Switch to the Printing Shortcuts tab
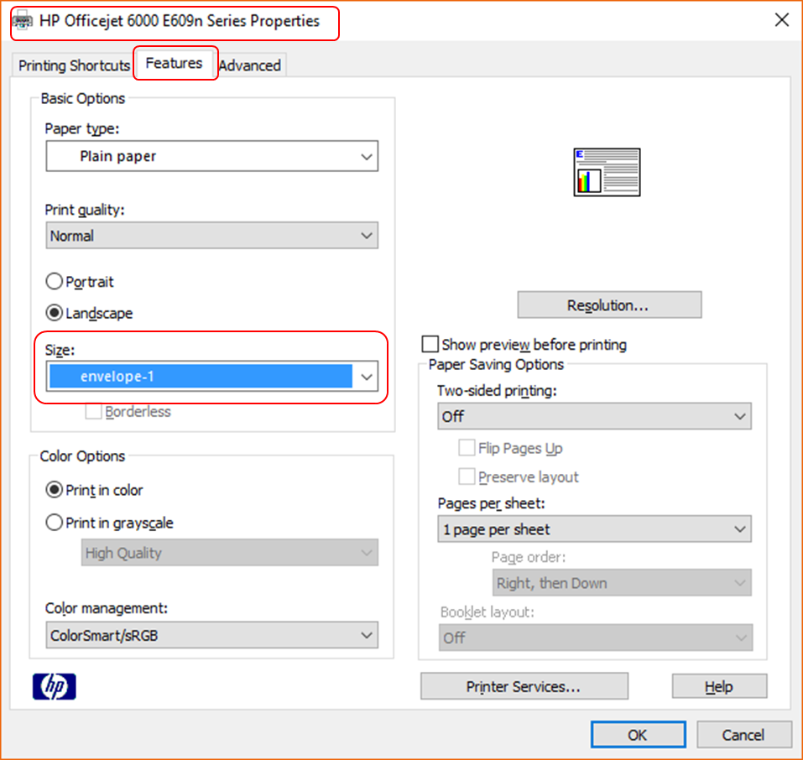This screenshot has width=803, height=760. (74, 65)
